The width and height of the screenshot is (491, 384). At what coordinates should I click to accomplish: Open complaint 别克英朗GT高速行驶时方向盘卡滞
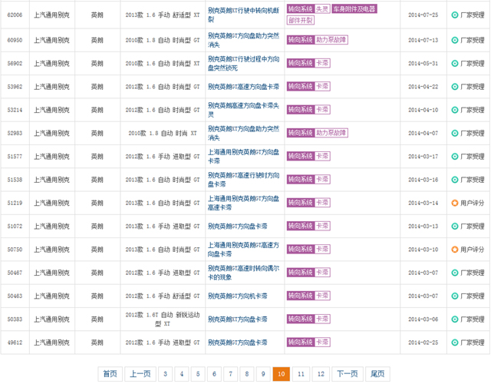(x=243, y=180)
